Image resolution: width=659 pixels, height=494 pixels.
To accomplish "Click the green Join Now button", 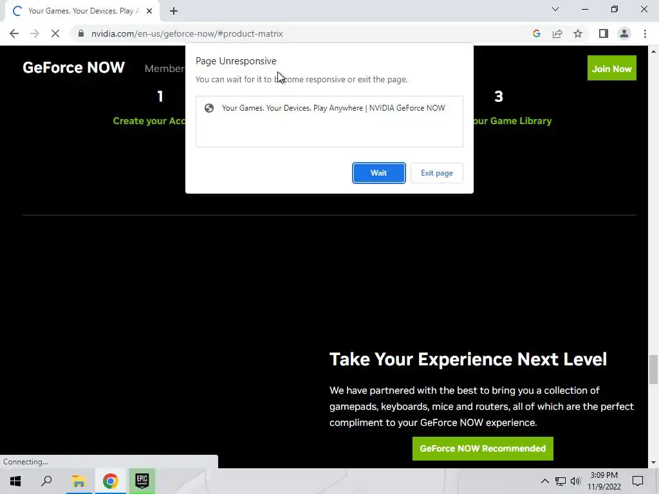I will pos(611,68).
